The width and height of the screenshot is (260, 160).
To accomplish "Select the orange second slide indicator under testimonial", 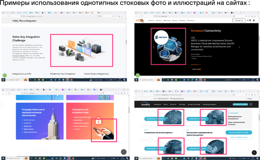I will [x=198, y=69].
